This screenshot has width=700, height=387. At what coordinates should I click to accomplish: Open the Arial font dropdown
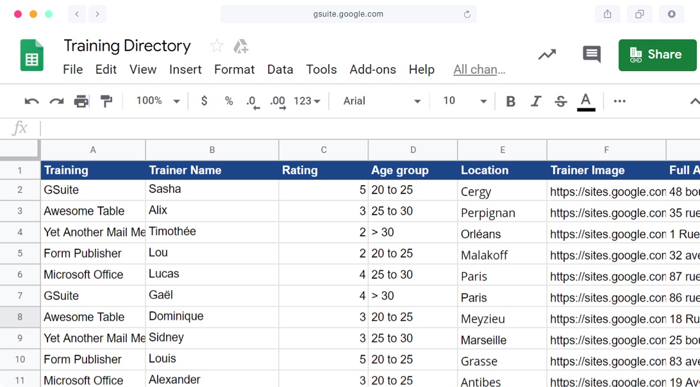tap(381, 101)
